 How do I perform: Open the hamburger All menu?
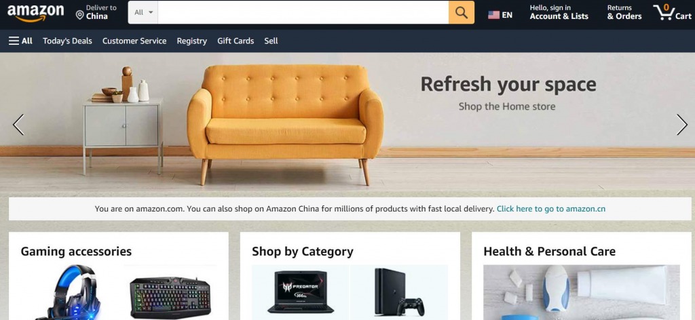pos(20,41)
